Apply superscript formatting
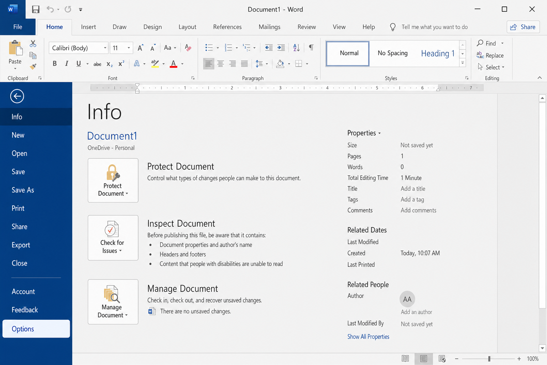This screenshot has width=547, height=365. click(x=121, y=63)
